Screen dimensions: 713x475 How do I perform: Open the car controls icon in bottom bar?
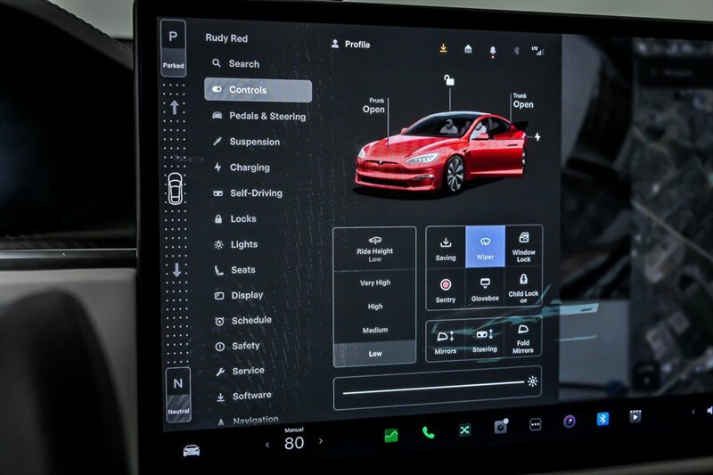pyautogui.click(x=191, y=450)
